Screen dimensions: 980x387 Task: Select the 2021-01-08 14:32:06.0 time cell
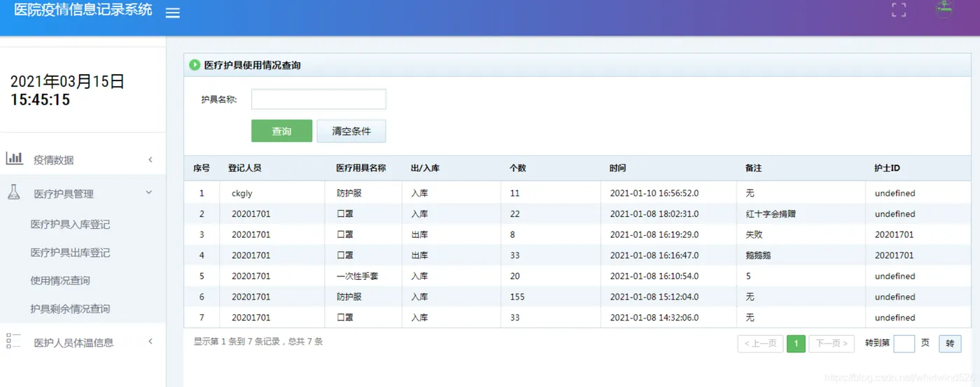(x=654, y=318)
